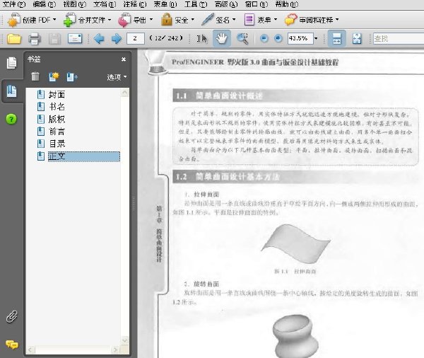The width and height of the screenshot is (424, 358).
Task: Select the 正文 bookmark
Action: tap(84, 156)
